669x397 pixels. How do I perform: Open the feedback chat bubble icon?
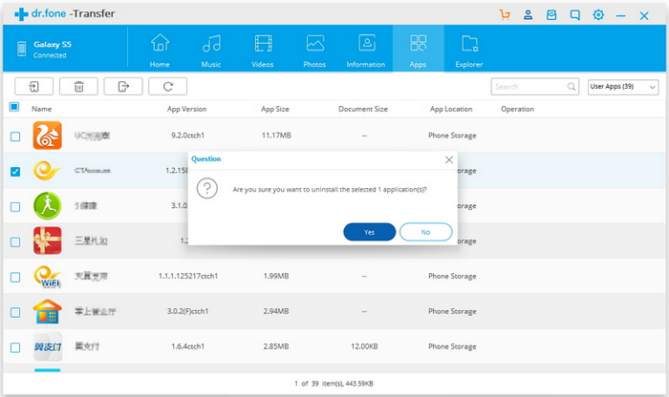(x=574, y=15)
